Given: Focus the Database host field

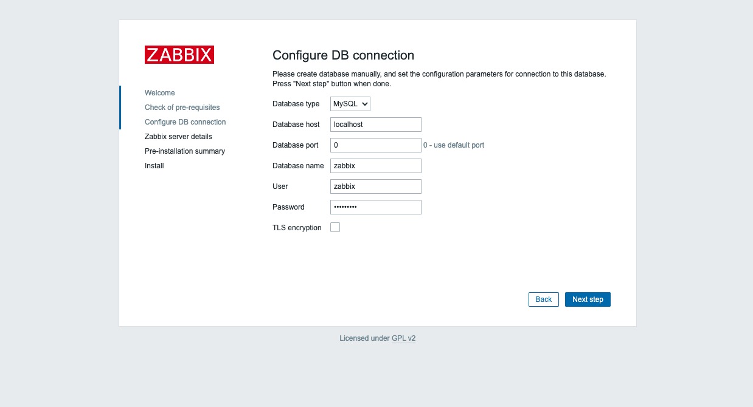Looking at the screenshot, I should 376,125.
